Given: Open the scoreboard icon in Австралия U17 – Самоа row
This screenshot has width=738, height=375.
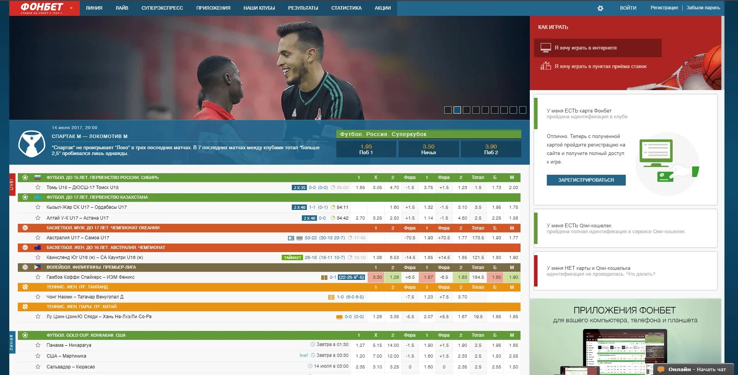Looking at the screenshot, I should click(291, 238).
